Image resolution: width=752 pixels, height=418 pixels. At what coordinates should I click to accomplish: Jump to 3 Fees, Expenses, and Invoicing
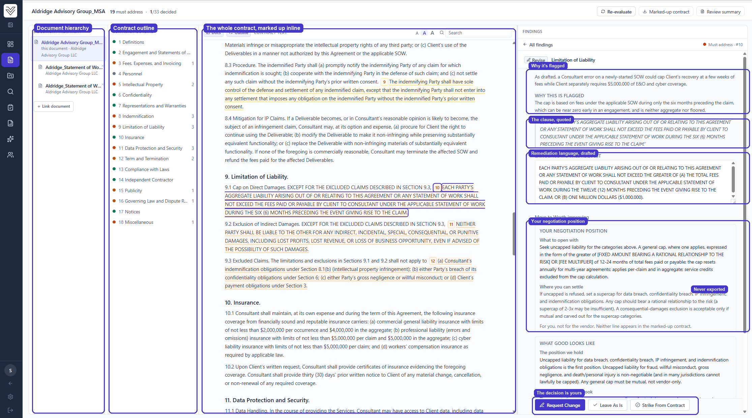pyautogui.click(x=153, y=63)
